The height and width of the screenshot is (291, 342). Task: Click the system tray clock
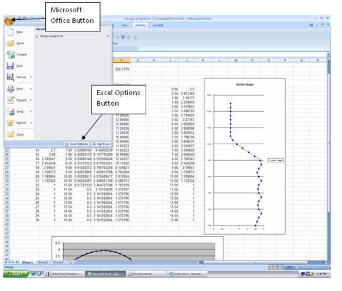point(321,274)
